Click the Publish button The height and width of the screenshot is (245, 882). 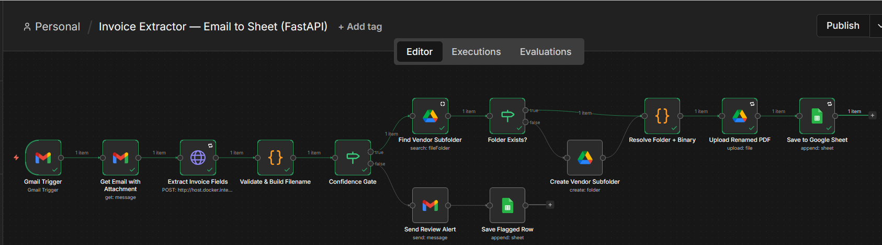tap(843, 26)
